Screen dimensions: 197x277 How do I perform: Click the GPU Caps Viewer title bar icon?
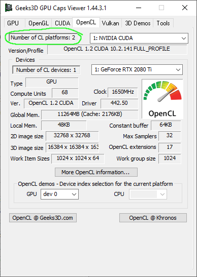click(9, 8)
